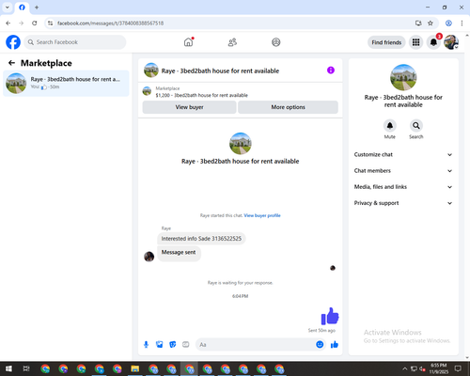
Task: Show hidden system tray icons
Action: pyautogui.click(x=405, y=368)
